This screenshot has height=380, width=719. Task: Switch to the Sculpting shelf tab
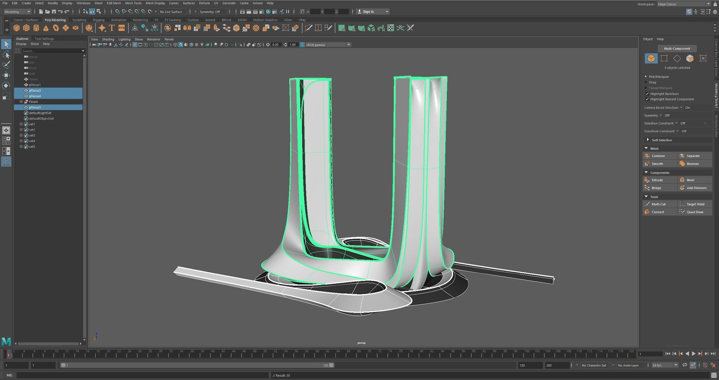tap(79, 20)
